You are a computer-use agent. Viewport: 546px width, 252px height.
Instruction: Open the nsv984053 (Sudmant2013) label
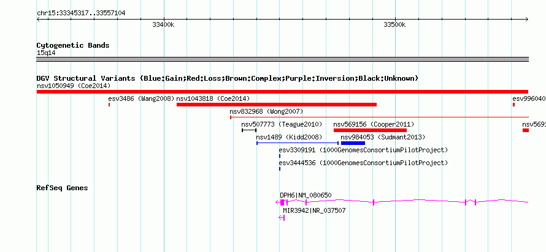tap(383, 137)
